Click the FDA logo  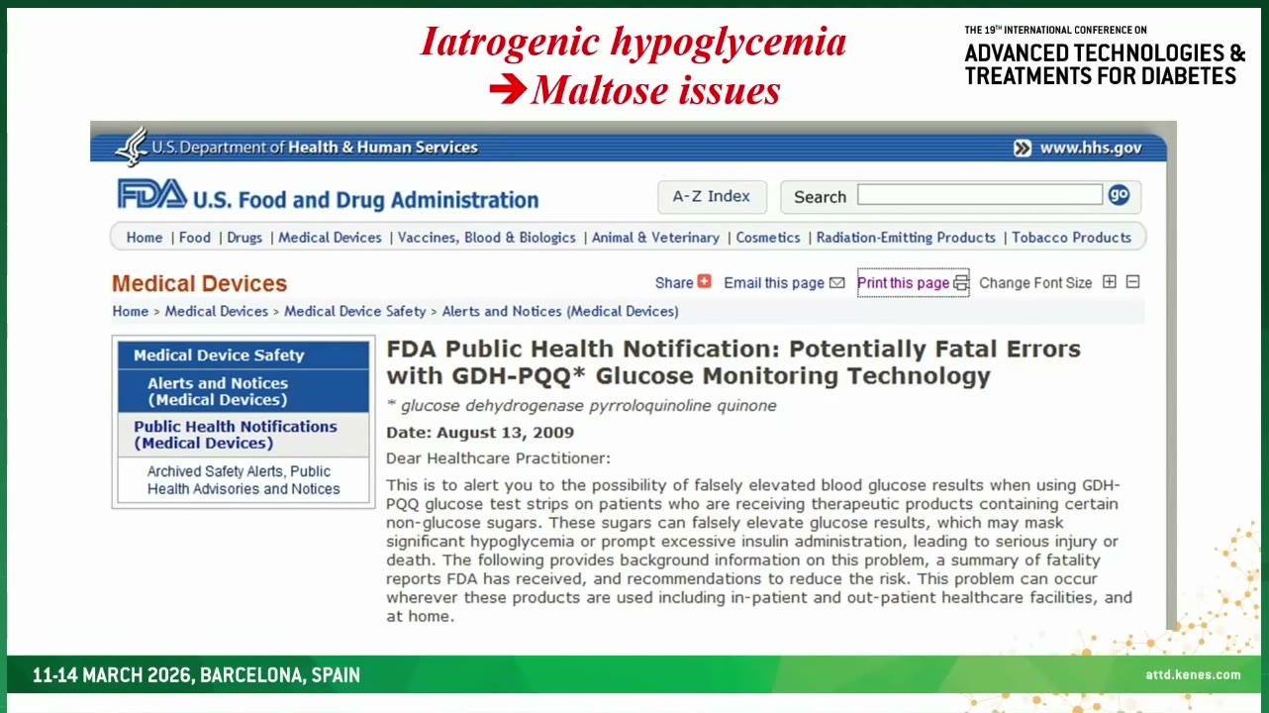(x=151, y=194)
